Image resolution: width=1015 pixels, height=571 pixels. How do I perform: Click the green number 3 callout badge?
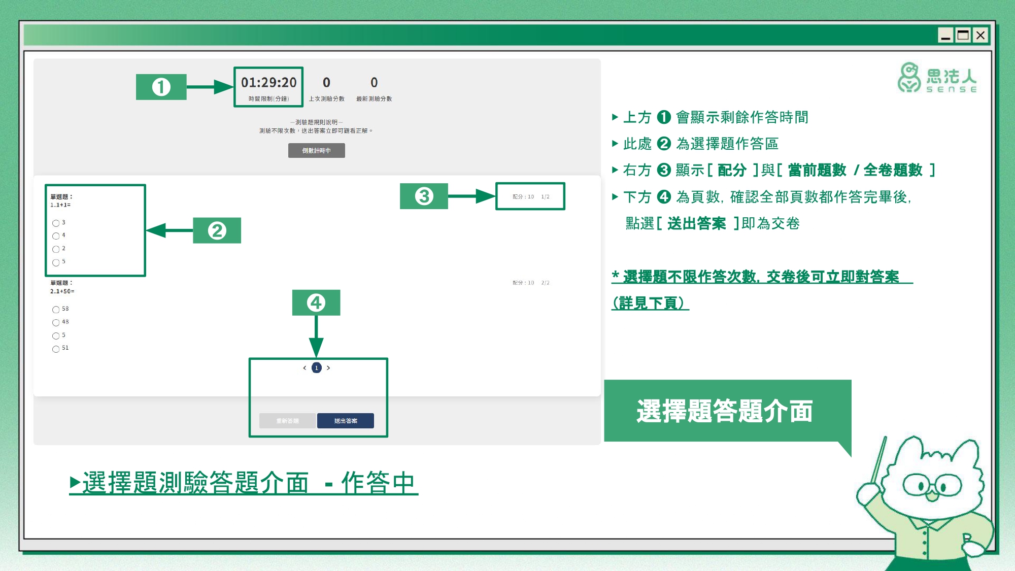coord(424,196)
